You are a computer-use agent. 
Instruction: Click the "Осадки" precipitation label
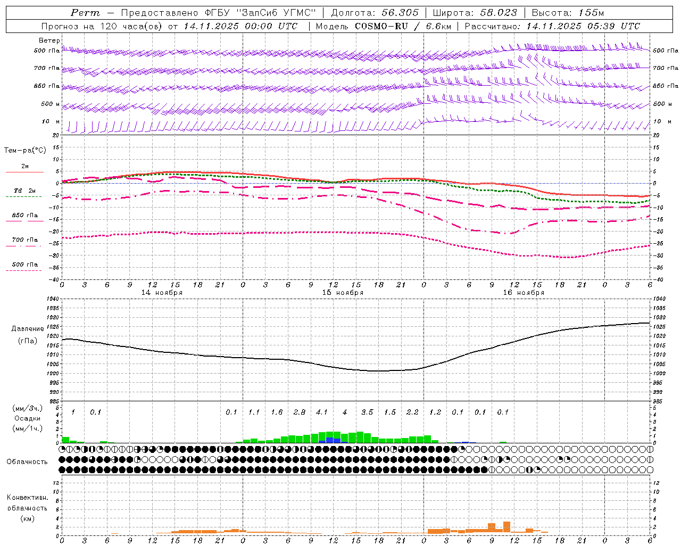tap(28, 418)
